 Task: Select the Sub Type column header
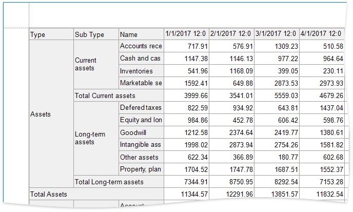pos(96,34)
